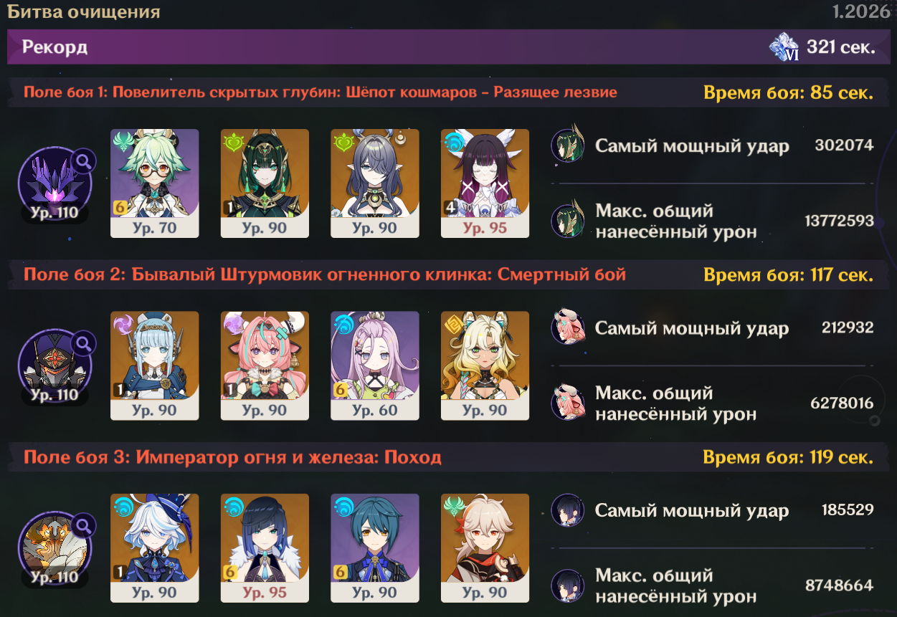Click the Битва очищения title

(x=84, y=11)
